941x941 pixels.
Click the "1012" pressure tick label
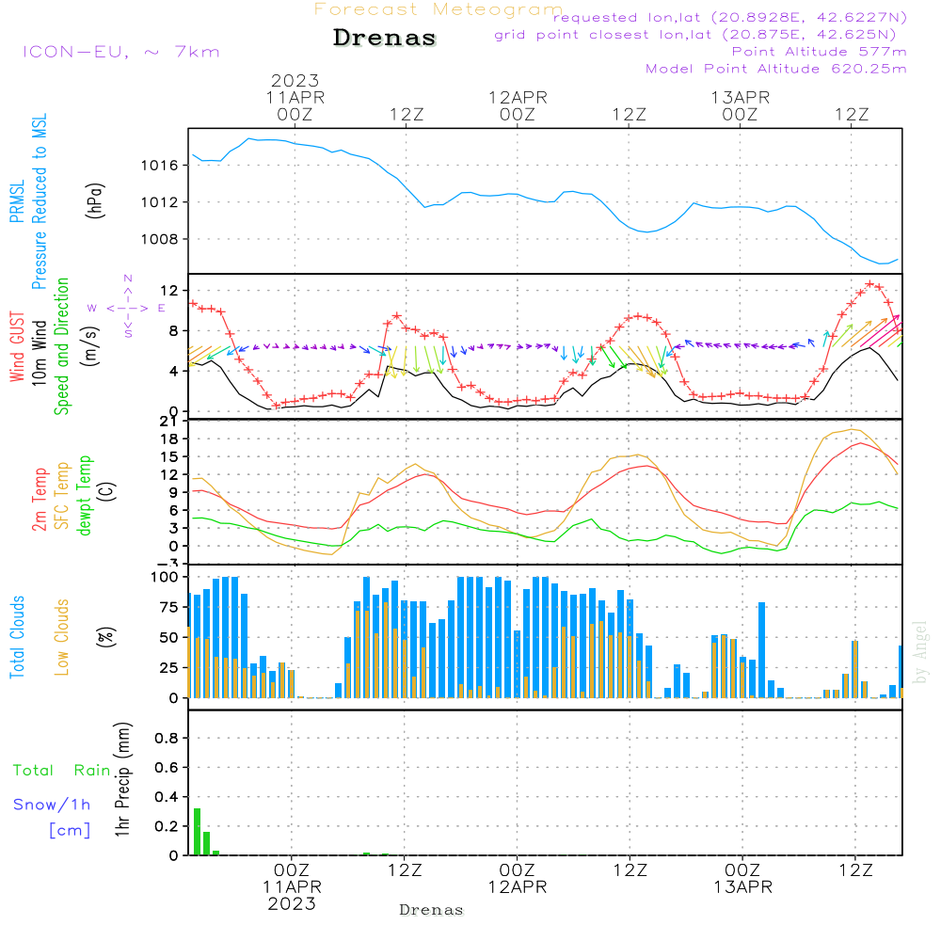tap(160, 202)
